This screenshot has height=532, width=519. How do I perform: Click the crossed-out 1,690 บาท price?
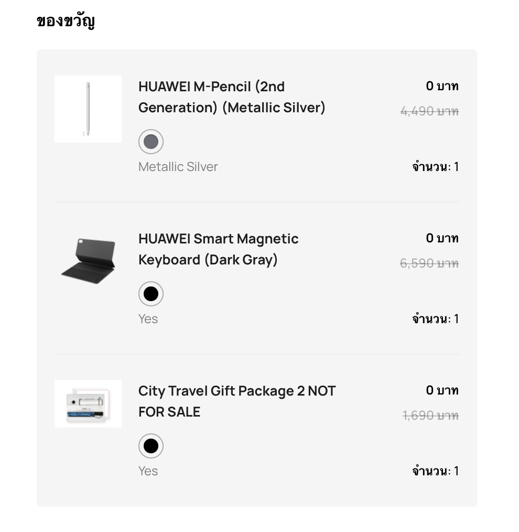(x=430, y=416)
